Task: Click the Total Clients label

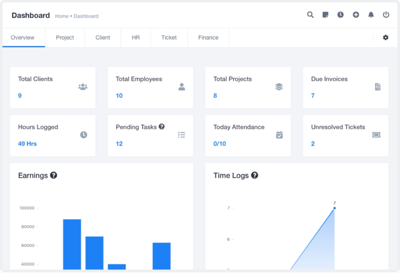Action: (35, 79)
